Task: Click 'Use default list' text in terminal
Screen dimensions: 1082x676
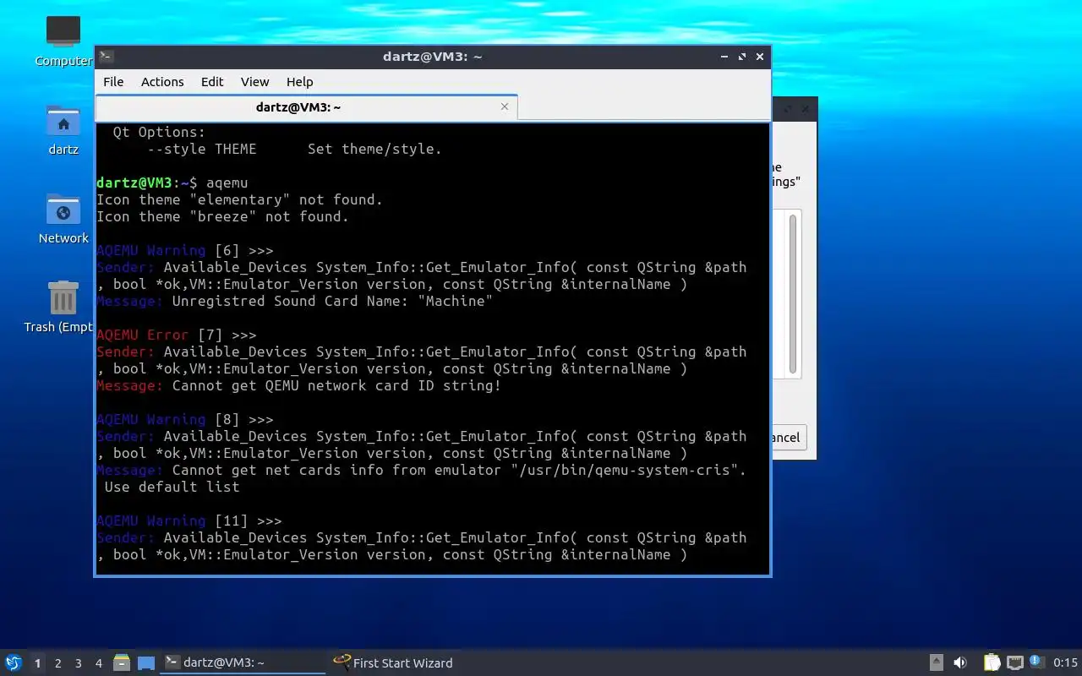Action: (172, 487)
